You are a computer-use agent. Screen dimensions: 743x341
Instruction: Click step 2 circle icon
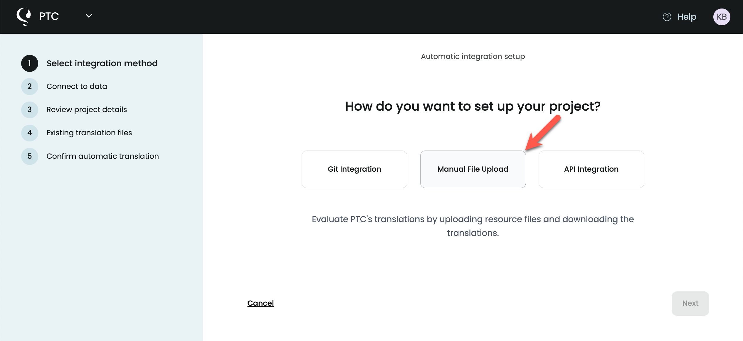tap(30, 87)
